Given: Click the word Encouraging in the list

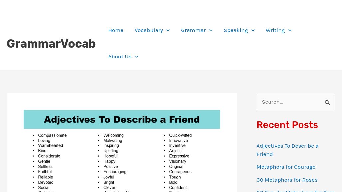Looking at the screenshot, I should [115, 172].
